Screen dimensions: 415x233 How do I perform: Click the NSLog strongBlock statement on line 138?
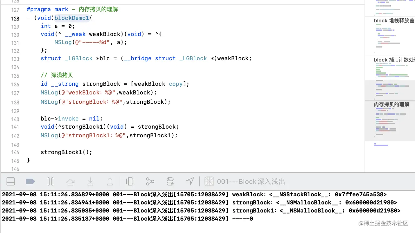click(106, 102)
